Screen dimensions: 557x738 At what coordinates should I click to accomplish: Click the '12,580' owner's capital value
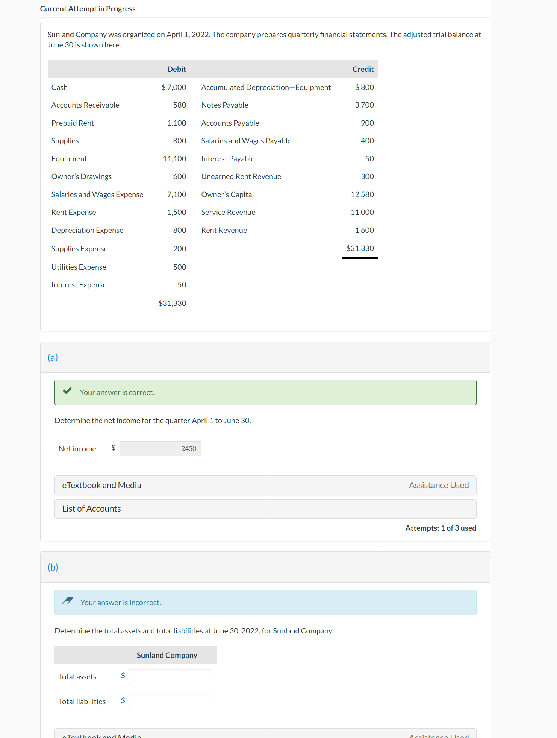362,194
